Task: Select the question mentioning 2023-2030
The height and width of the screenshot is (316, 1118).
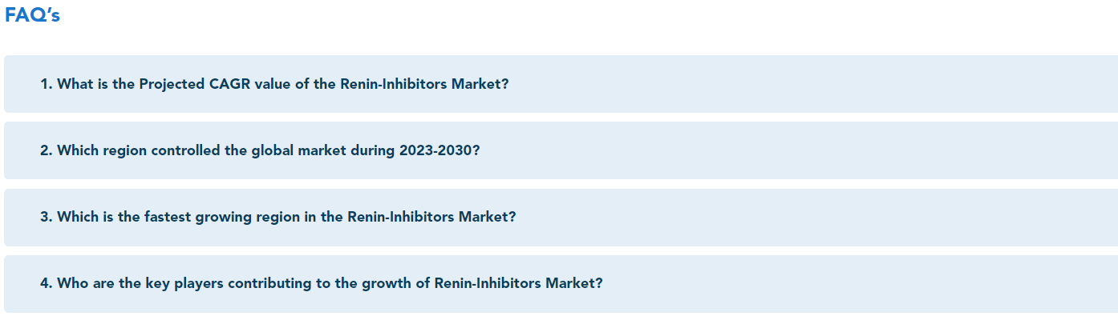Action: [x=561, y=150]
